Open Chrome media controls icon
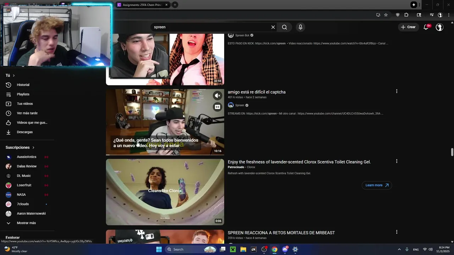This screenshot has height=255, width=454. click(432, 15)
